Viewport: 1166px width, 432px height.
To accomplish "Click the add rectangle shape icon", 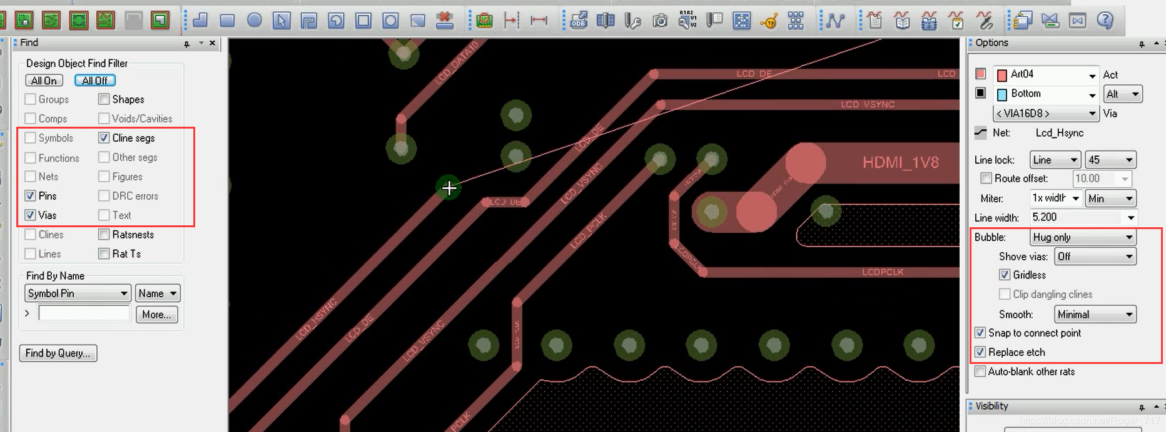I will click(x=227, y=21).
